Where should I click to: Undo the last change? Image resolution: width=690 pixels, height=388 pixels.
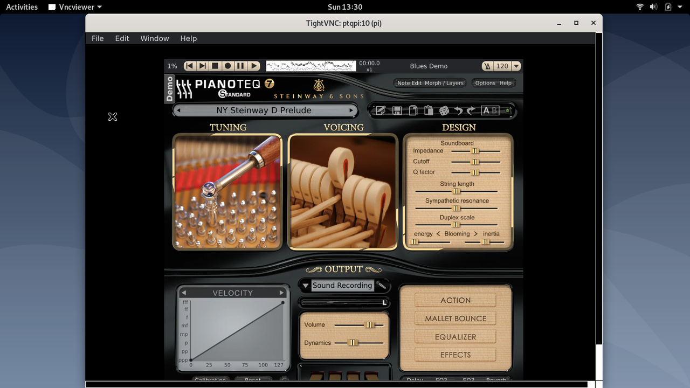click(x=458, y=110)
